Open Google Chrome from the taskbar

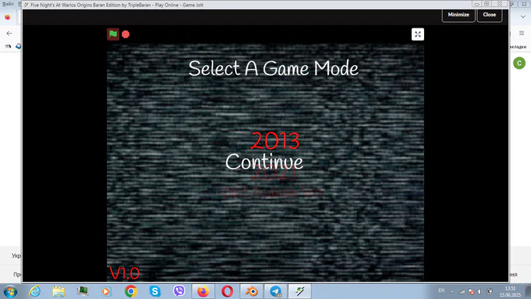130,291
